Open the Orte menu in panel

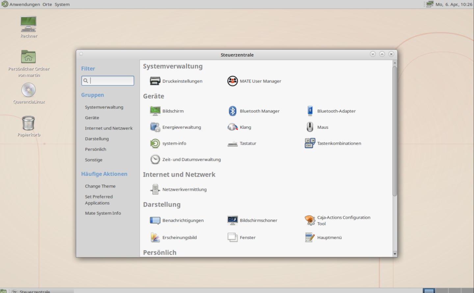[x=47, y=4]
